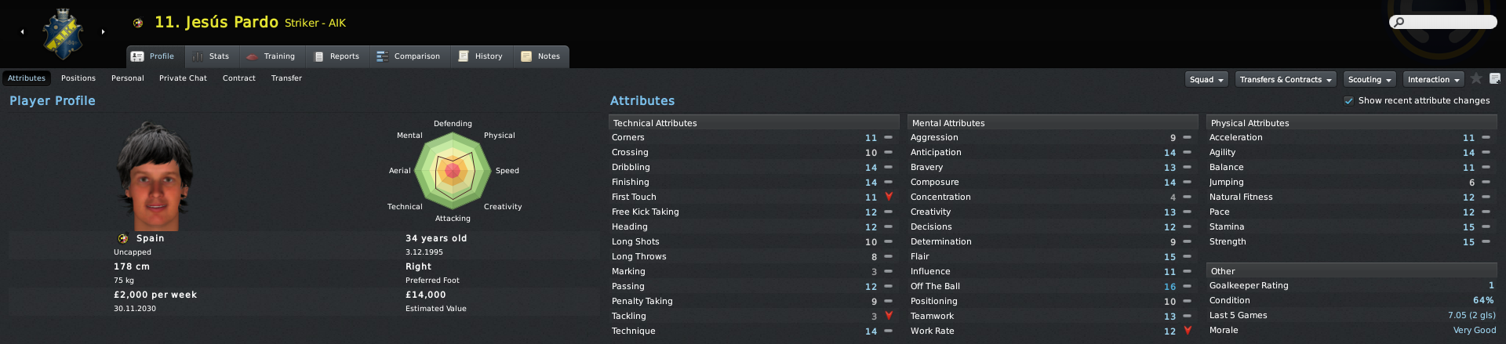The height and width of the screenshot is (344, 1506).
Task: Go to next player with right arrow
Action: pos(103,32)
